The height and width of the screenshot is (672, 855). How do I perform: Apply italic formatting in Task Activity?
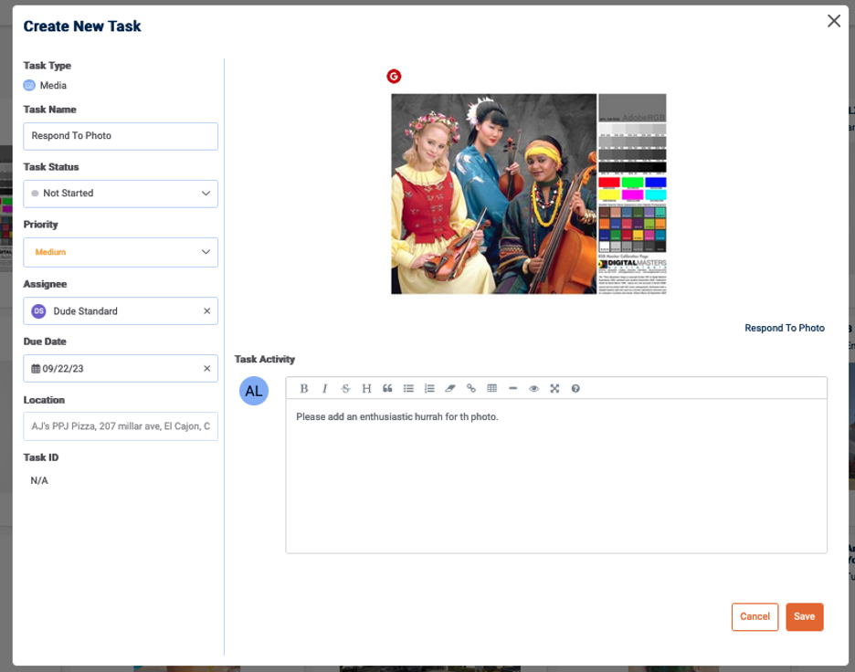(324, 388)
